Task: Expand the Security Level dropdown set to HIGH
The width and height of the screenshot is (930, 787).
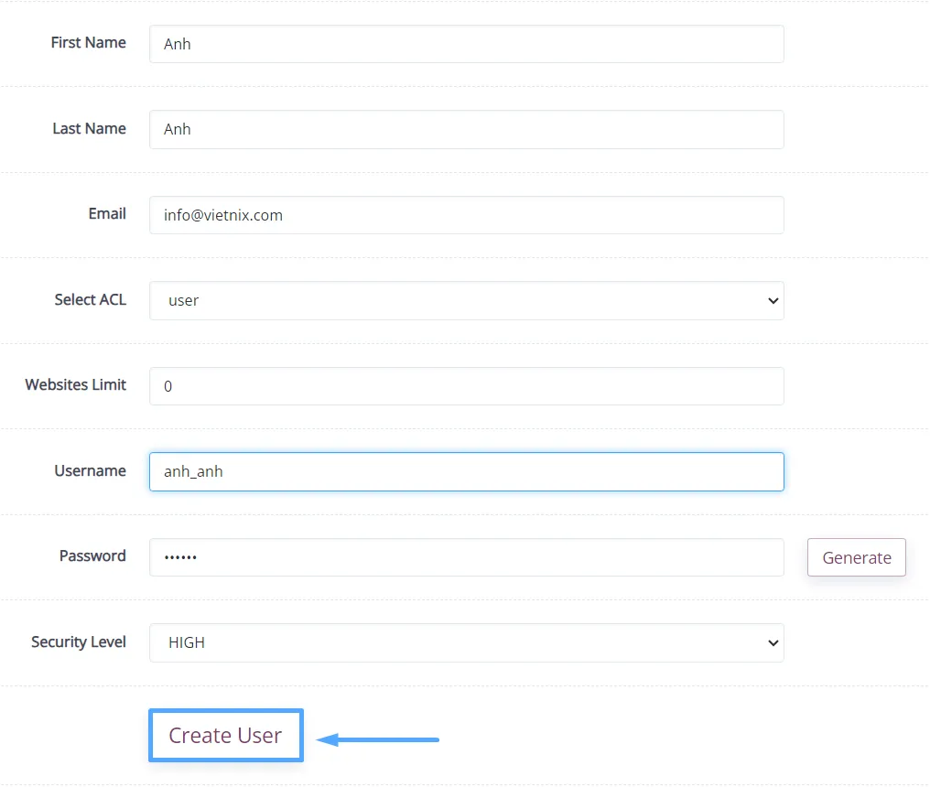Action: [x=466, y=642]
